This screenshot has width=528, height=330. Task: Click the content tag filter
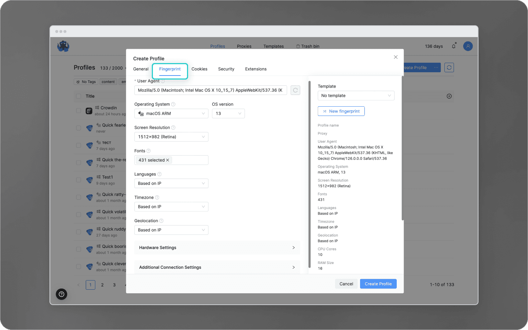[x=108, y=82]
